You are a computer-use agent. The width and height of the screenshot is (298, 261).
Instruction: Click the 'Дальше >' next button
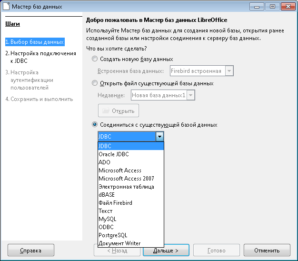166,251
